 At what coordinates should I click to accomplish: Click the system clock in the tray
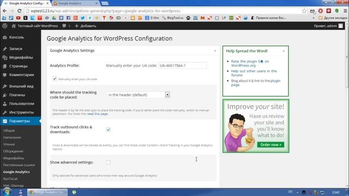[336, 192]
